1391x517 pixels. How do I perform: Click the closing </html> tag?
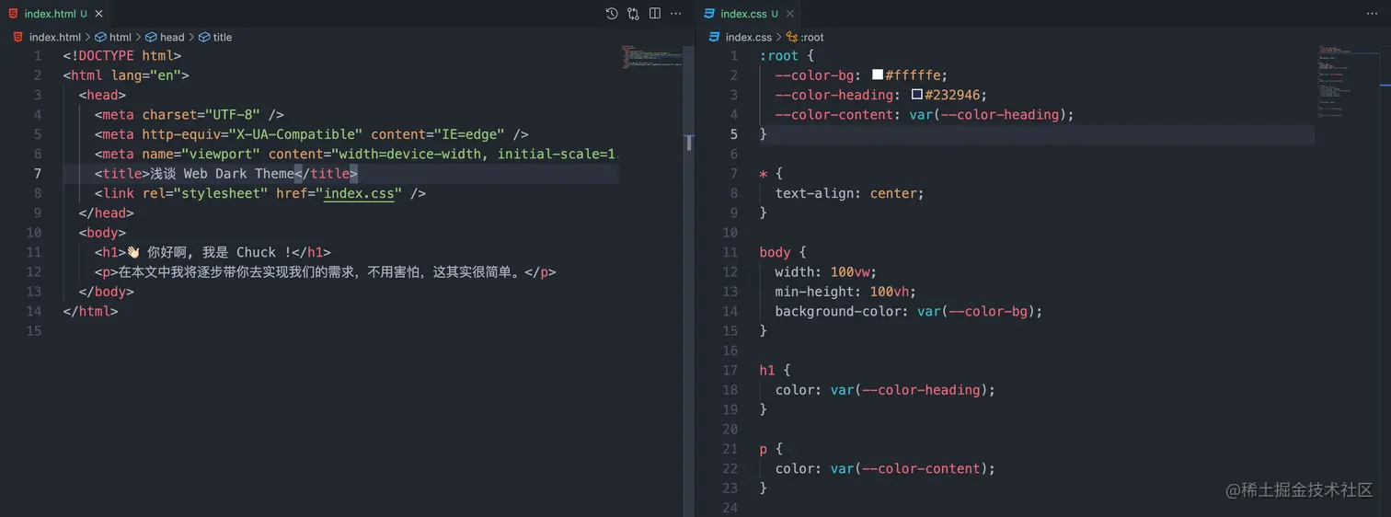point(91,311)
